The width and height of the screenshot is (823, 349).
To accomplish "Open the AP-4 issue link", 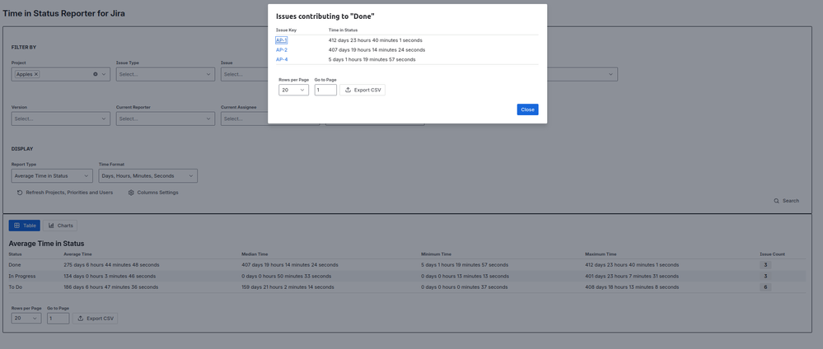I will (282, 59).
